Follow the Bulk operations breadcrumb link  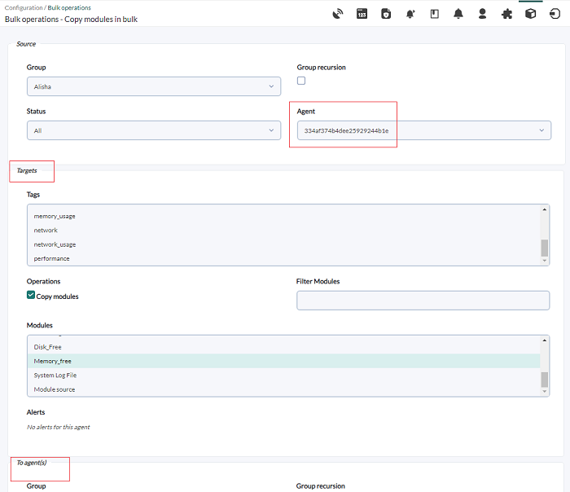pos(69,7)
